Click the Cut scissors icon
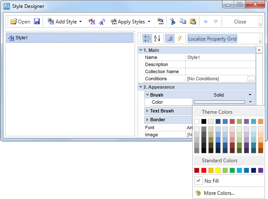The height and width of the screenshot is (199, 268). click(x=173, y=21)
